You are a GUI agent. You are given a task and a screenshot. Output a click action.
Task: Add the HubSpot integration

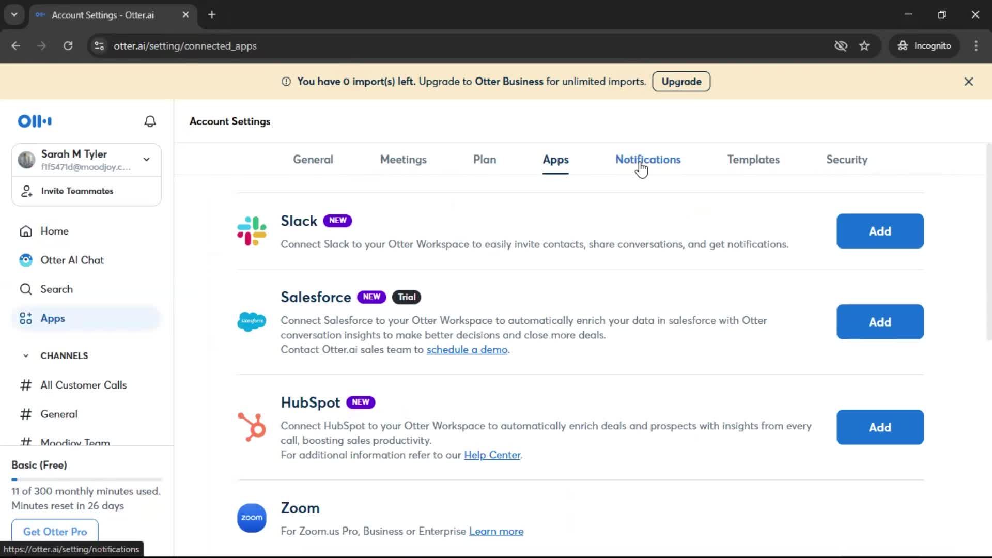pyautogui.click(x=880, y=427)
